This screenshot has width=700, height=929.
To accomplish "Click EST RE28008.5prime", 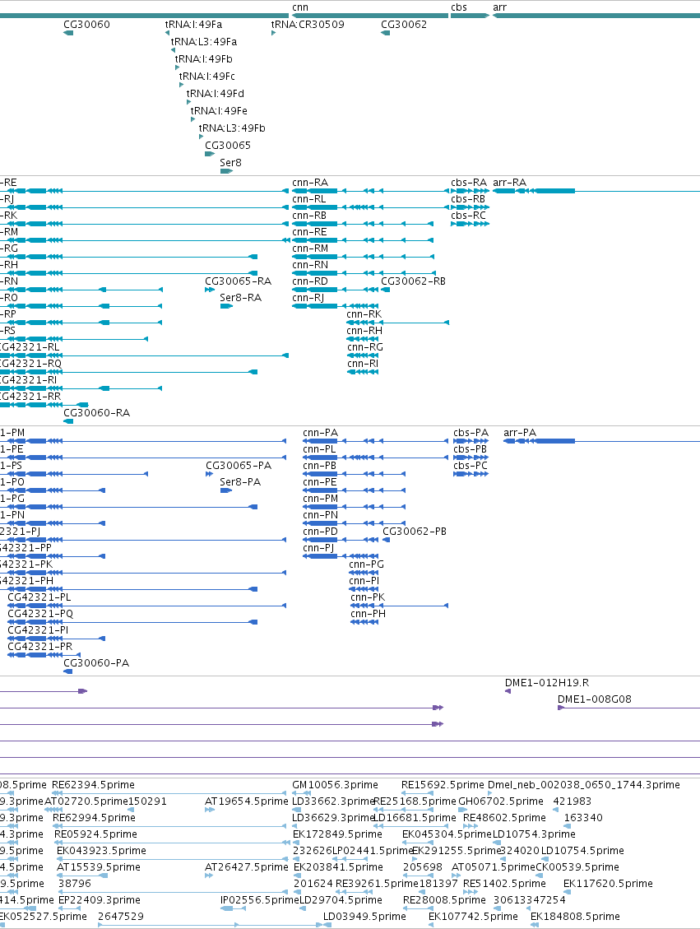I will pos(445,900).
